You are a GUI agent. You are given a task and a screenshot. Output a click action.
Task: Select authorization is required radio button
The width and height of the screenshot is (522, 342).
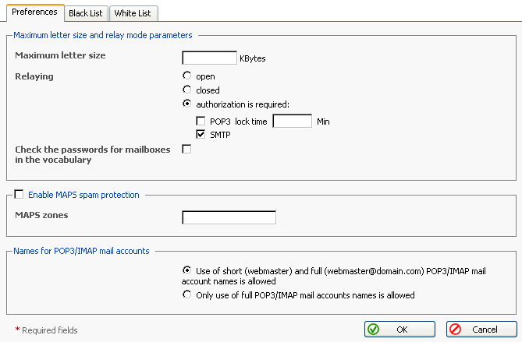click(x=186, y=104)
